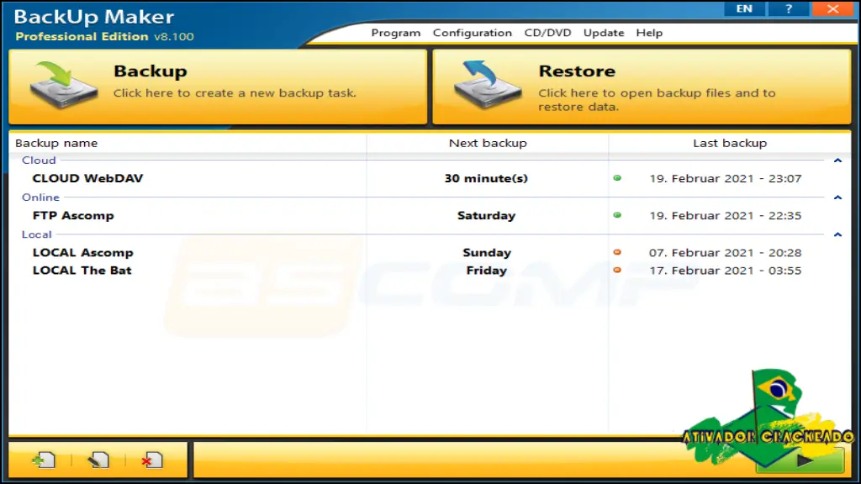
Task: Open the CD/DVD menu
Action: [547, 33]
